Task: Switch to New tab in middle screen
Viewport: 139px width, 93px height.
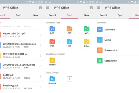Action: [x=86, y=15]
